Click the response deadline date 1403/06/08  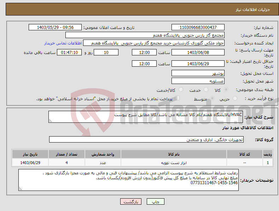(x=198, y=52)
